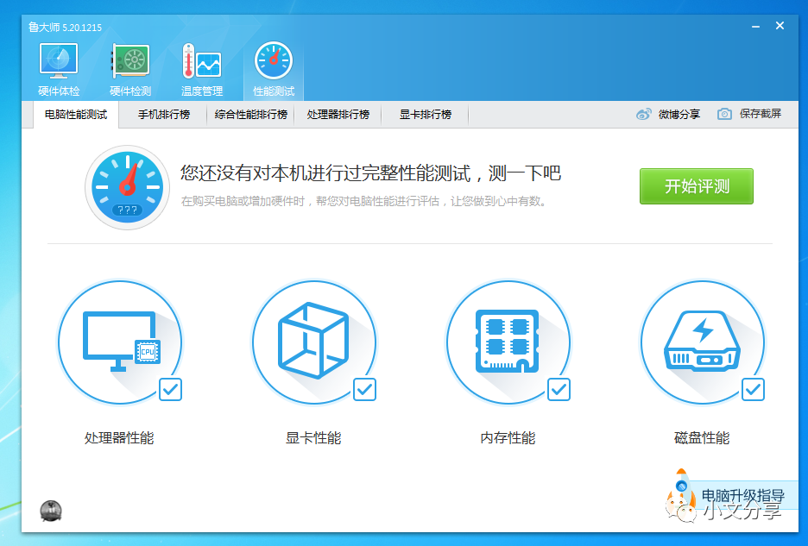Click the round avatar icon at bottom-left
The height and width of the screenshot is (546, 808).
click(x=51, y=511)
